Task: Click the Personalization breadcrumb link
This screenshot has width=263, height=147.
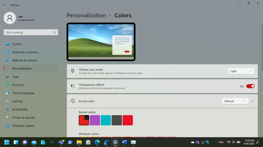Action: (86, 15)
